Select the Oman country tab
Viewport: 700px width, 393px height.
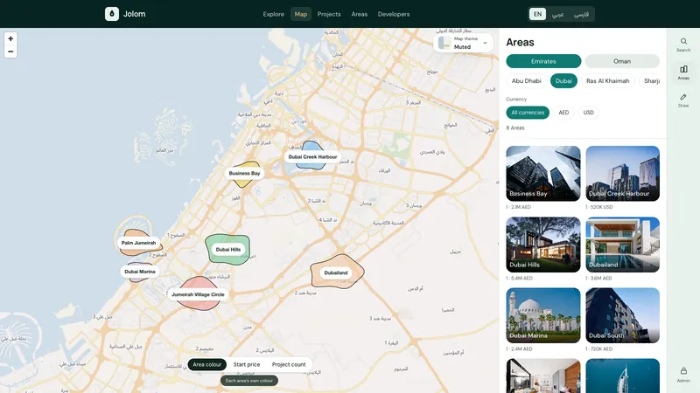(x=622, y=61)
